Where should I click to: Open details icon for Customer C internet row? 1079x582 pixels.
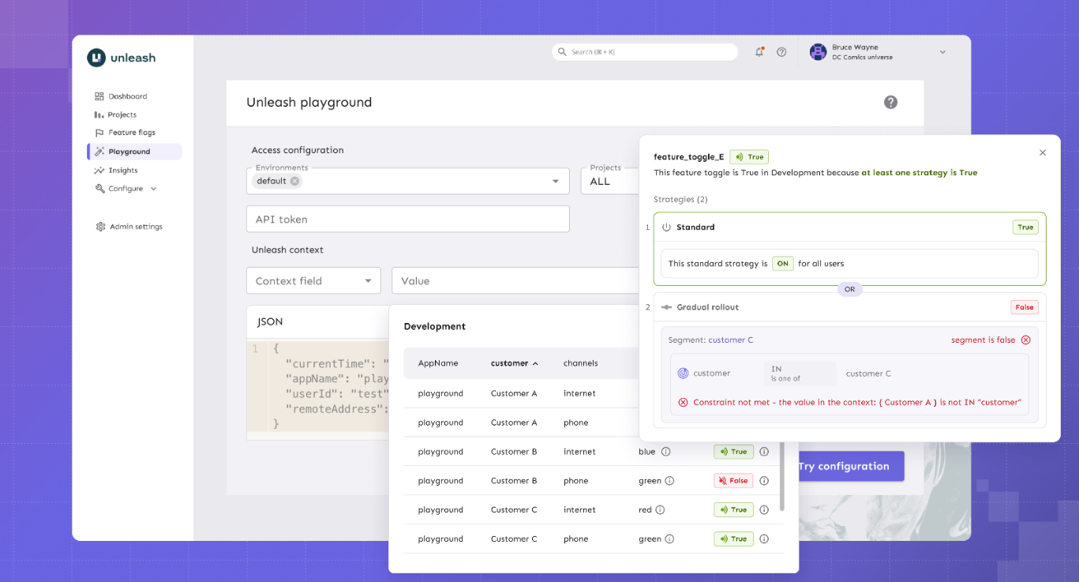764,510
